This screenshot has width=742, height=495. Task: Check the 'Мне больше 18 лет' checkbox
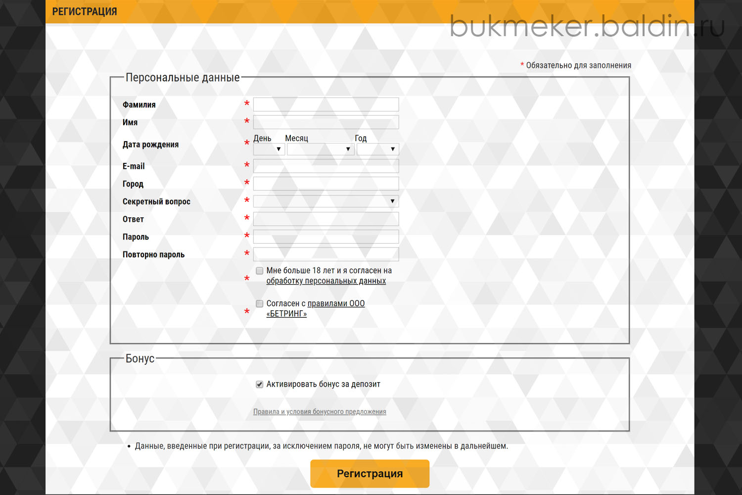(259, 271)
